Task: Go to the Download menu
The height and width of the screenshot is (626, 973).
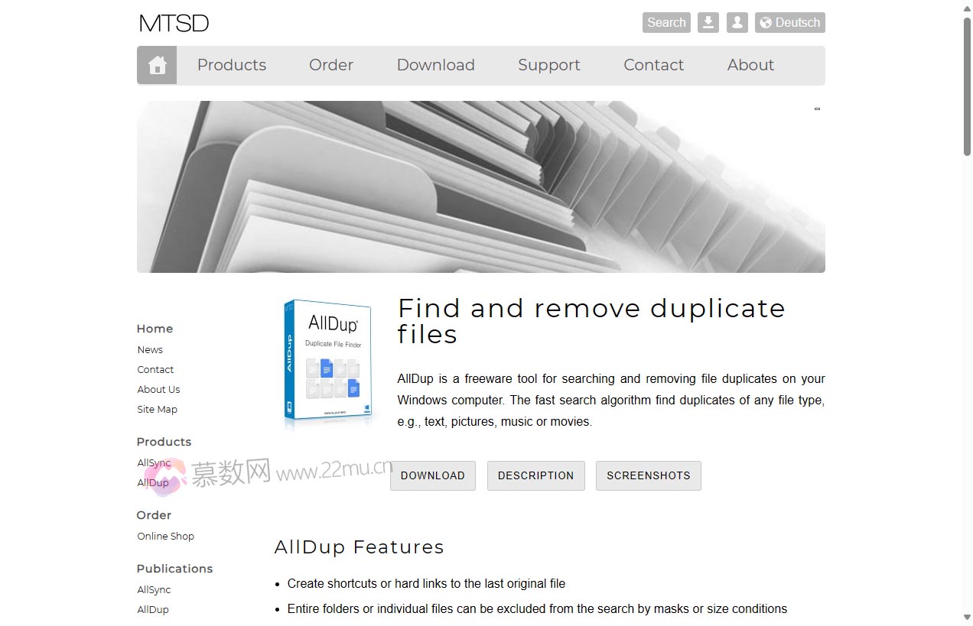Action: tap(435, 65)
